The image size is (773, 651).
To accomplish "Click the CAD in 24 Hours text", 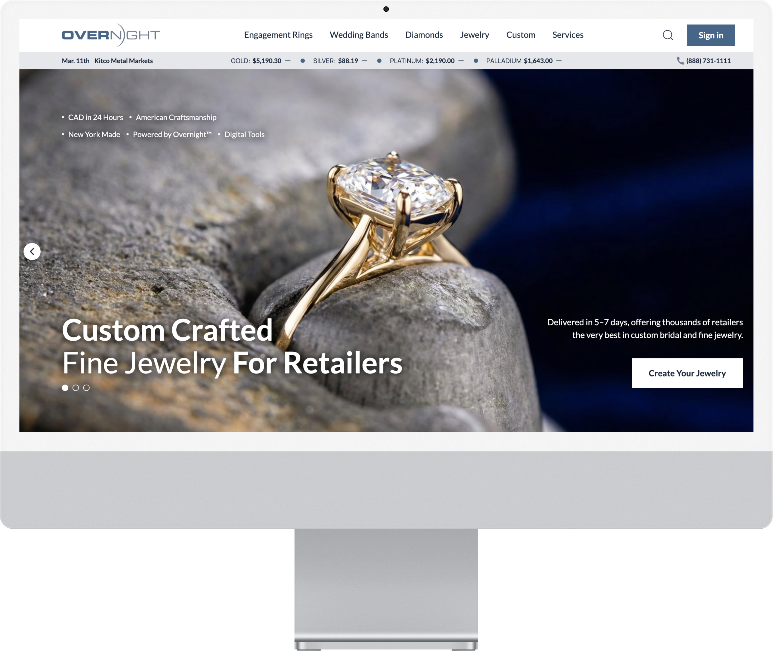I will pyautogui.click(x=96, y=117).
